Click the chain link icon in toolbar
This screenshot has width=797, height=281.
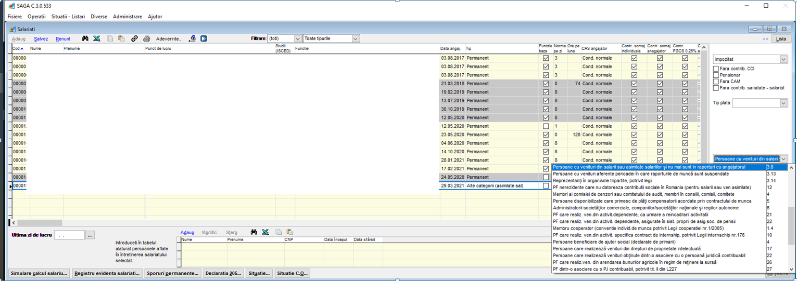[134, 38]
